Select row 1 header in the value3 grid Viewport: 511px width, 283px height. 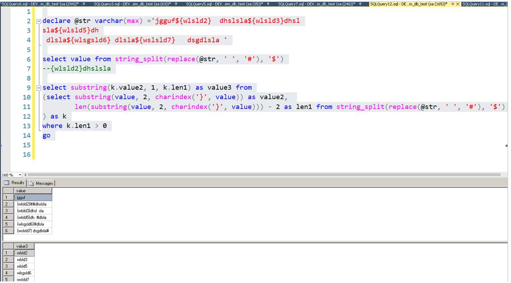pyautogui.click(x=8, y=253)
